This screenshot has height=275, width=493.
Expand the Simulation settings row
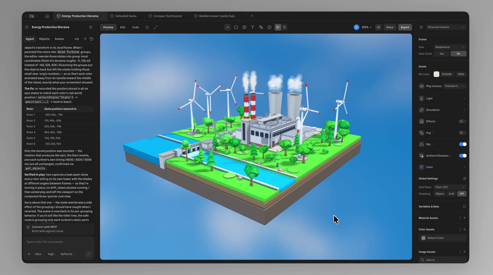(442, 110)
